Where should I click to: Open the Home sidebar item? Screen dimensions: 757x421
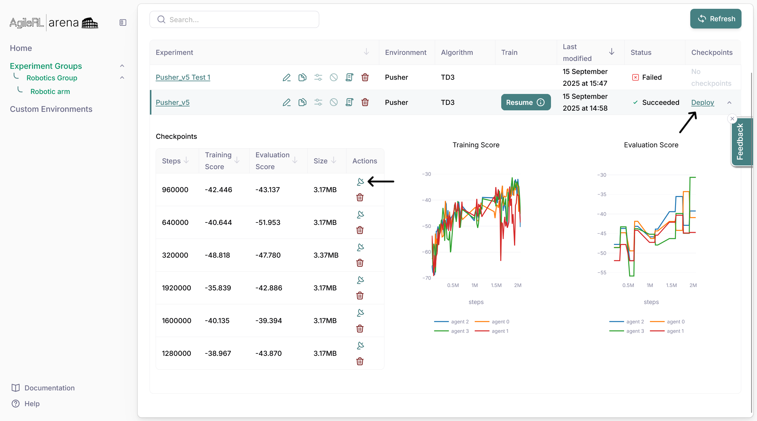pos(21,48)
